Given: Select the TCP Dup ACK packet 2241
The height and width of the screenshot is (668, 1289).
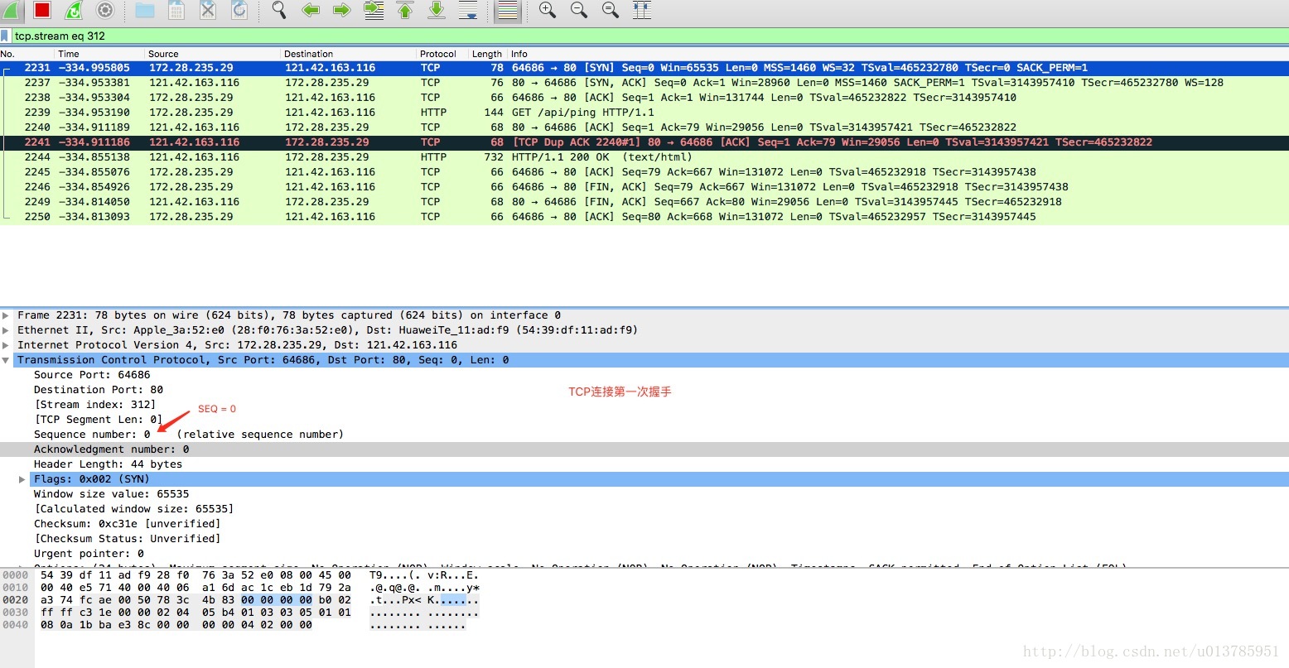Looking at the screenshot, I should (644, 142).
